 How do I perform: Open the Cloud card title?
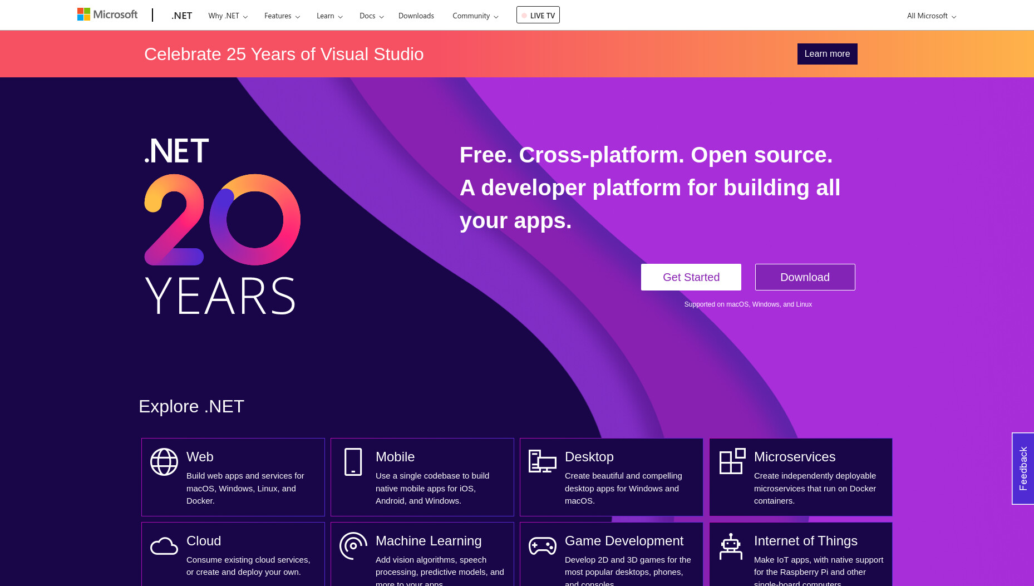pos(204,541)
